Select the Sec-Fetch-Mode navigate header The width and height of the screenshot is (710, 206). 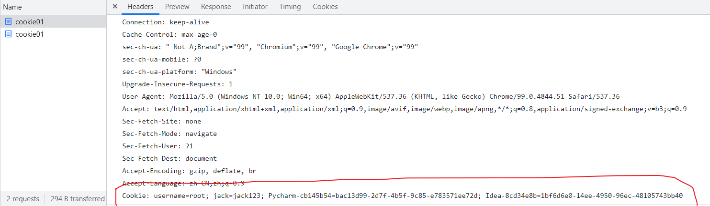click(169, 134)
